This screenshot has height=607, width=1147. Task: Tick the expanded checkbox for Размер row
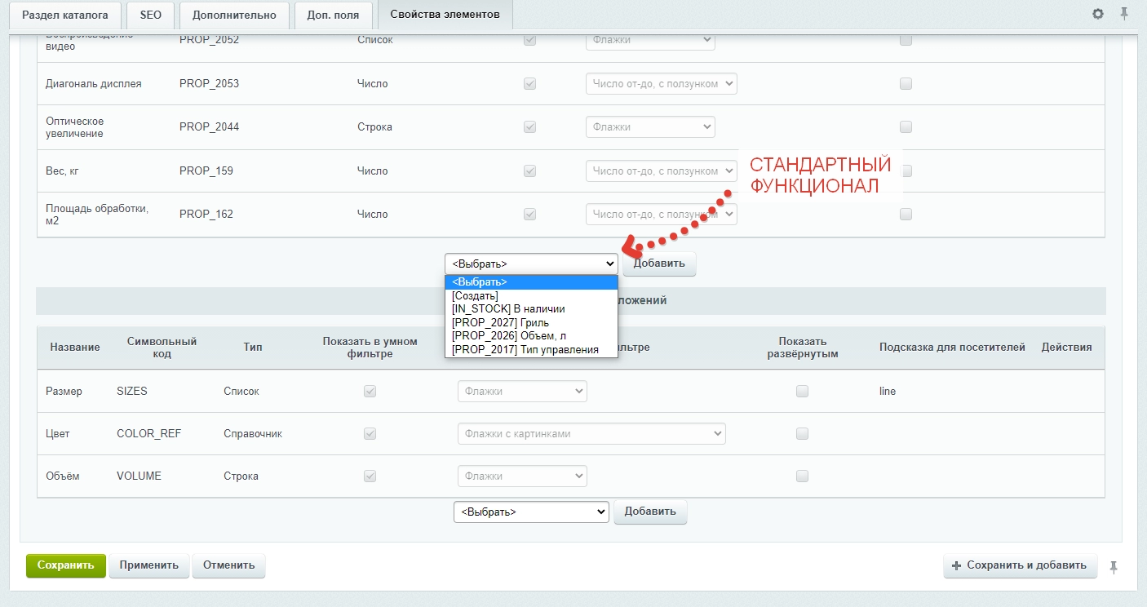802,392
